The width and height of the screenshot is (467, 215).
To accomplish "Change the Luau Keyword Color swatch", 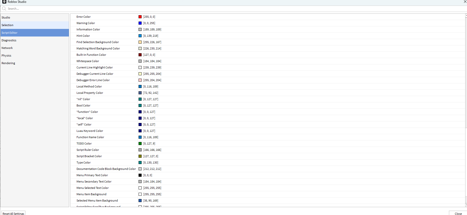I will tap(140, 131).
